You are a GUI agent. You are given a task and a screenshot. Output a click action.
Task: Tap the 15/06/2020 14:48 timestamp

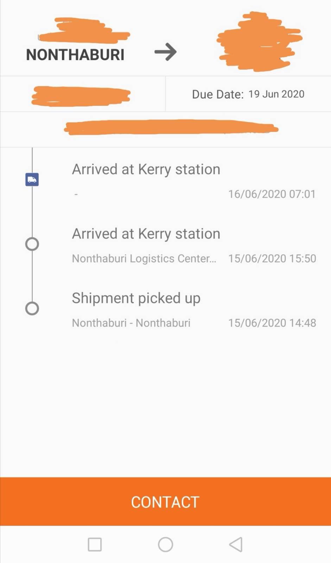(x=272, y=323)
